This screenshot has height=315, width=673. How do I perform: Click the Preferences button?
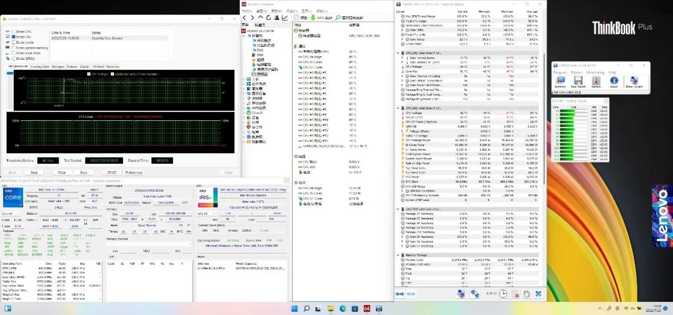(x=133, y=172)
